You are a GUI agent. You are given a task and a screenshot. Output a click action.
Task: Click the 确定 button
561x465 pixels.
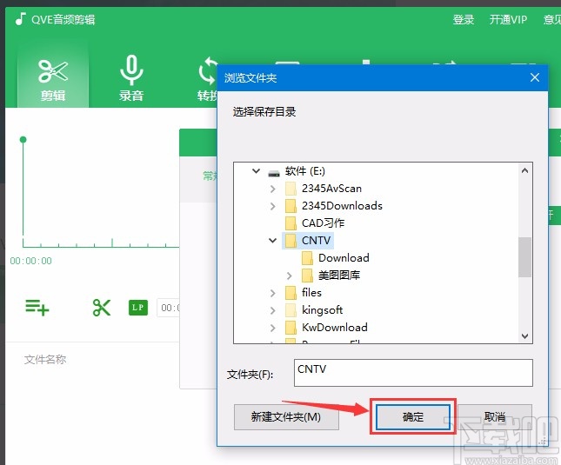click(413, 416)
